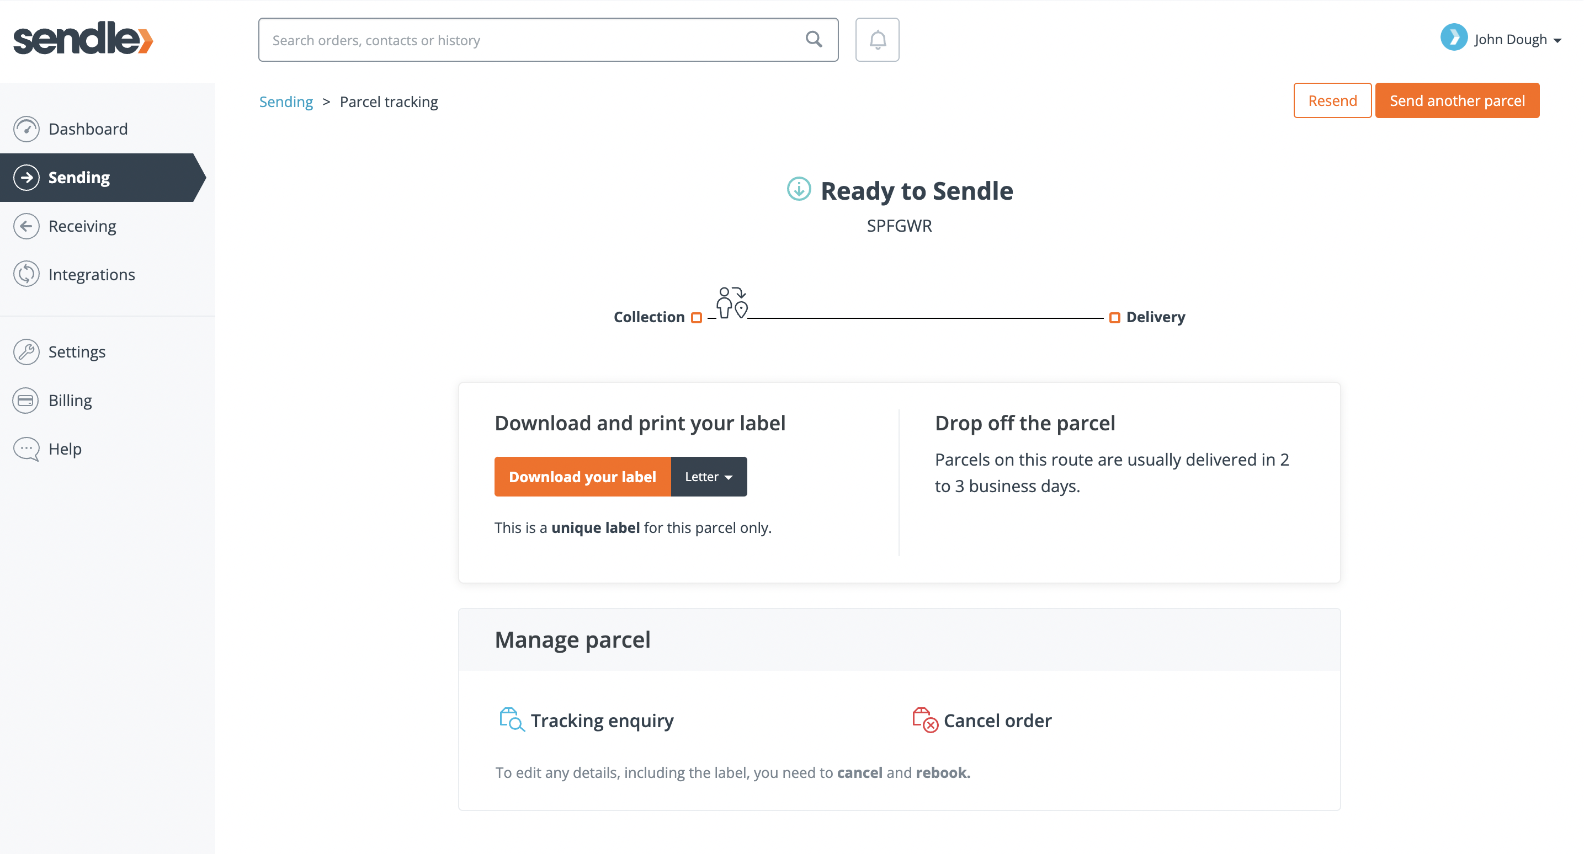The image size is (1584, 854).
Task: Click the search magnifier icon
Action: [814, 39]
